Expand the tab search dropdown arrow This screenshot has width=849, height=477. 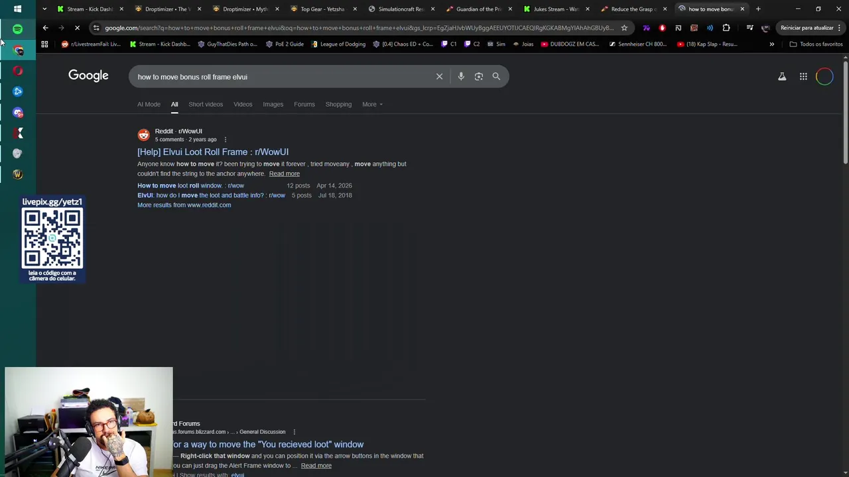(x=44, y=9)
